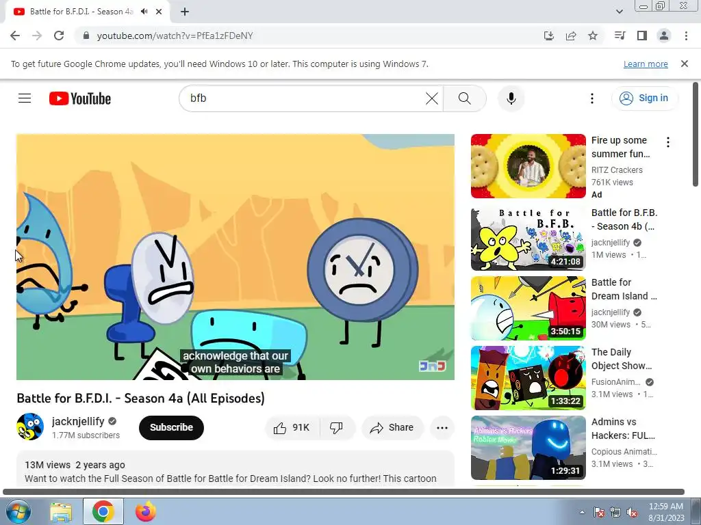
Task: Install app icon in address bar
Action: click(548, 36)
